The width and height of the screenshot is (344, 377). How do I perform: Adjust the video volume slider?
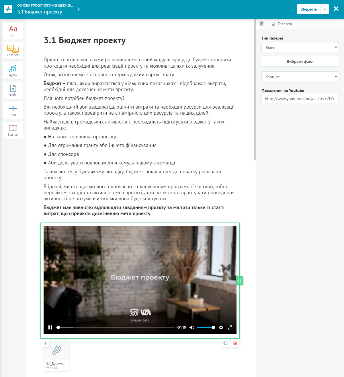coord(206,327)
